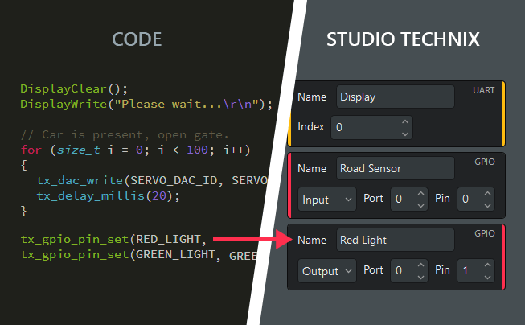Image resolution: width=525 pixels, height=325 pixels.
Task: Click the Name label in Road Sensor card
Action: (312, 168)
